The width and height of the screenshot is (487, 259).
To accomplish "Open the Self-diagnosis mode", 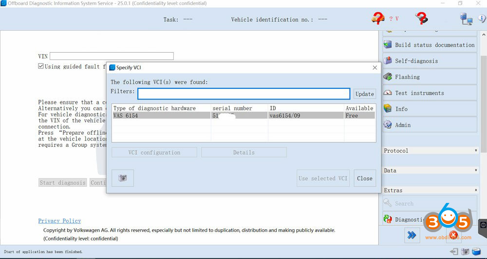I will click(430, 60).
